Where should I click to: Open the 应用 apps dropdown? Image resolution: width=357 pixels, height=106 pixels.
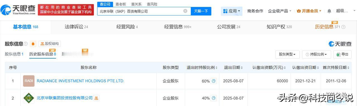point(232,11)
